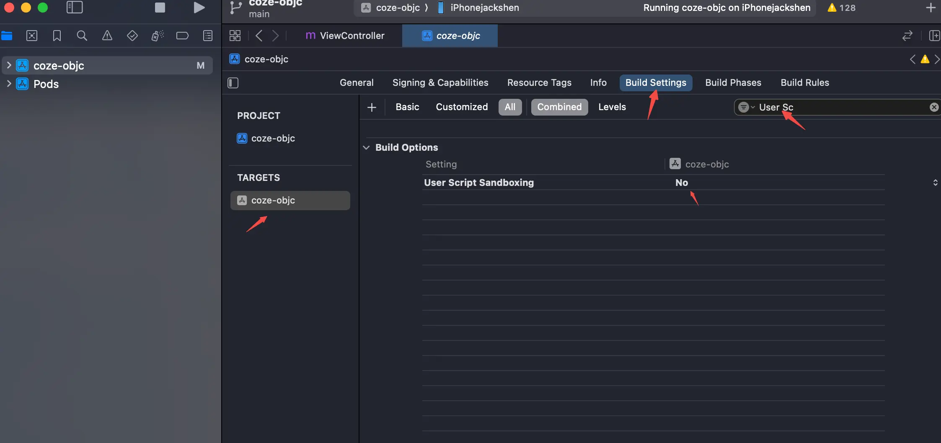Screen dimensions: 941x443
Task: Open the Source Control navigator
Action: 32,36
